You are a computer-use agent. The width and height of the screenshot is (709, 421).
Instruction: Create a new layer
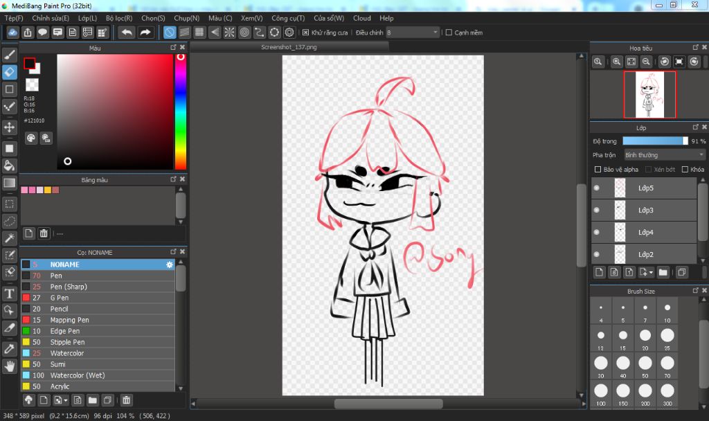click(x=599, y=272)
